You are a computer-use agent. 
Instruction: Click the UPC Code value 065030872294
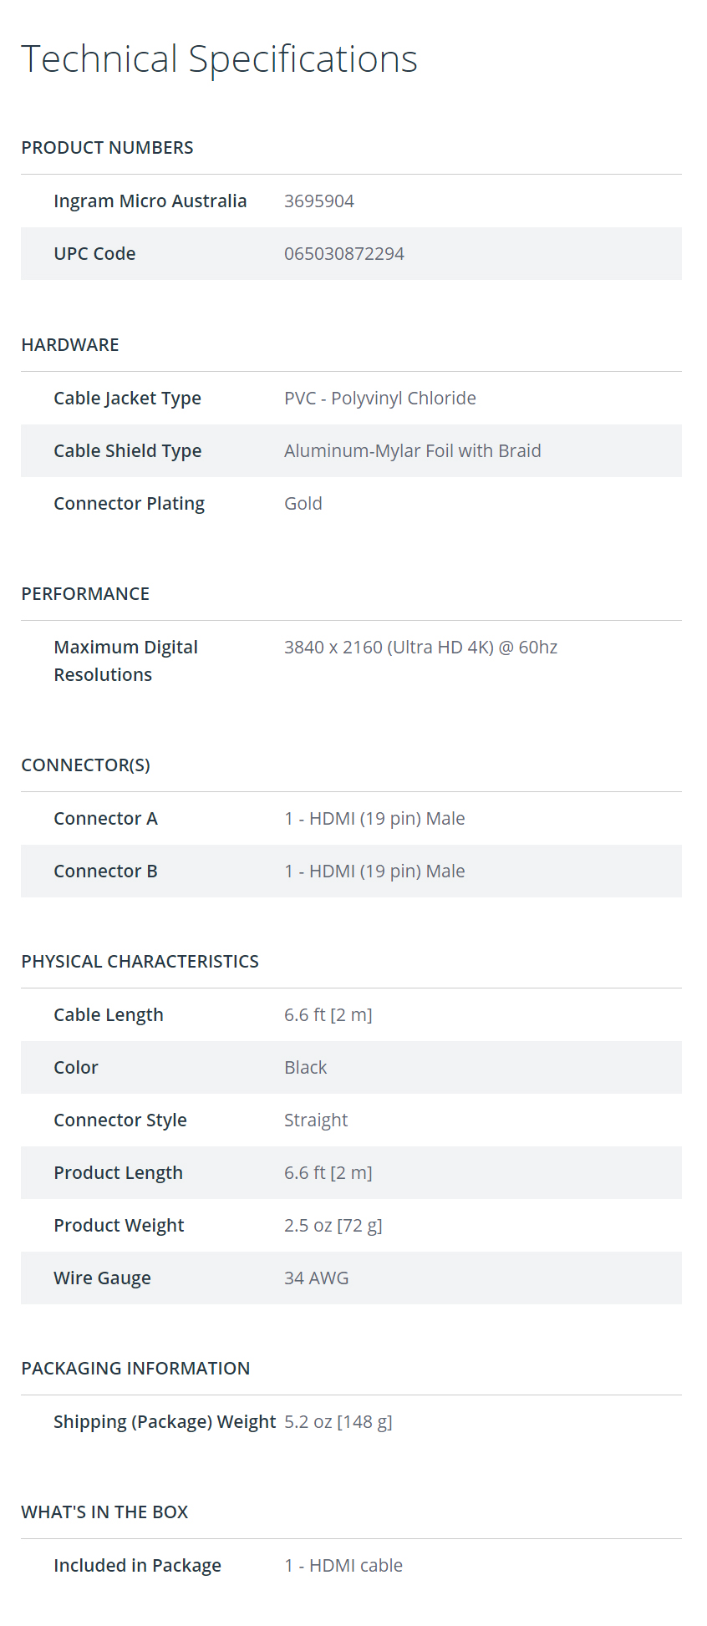tap(343, 254)
